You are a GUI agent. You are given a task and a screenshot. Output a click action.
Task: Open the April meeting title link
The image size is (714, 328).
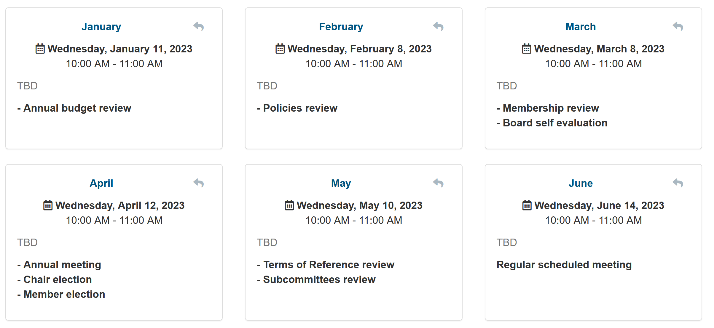101,183
